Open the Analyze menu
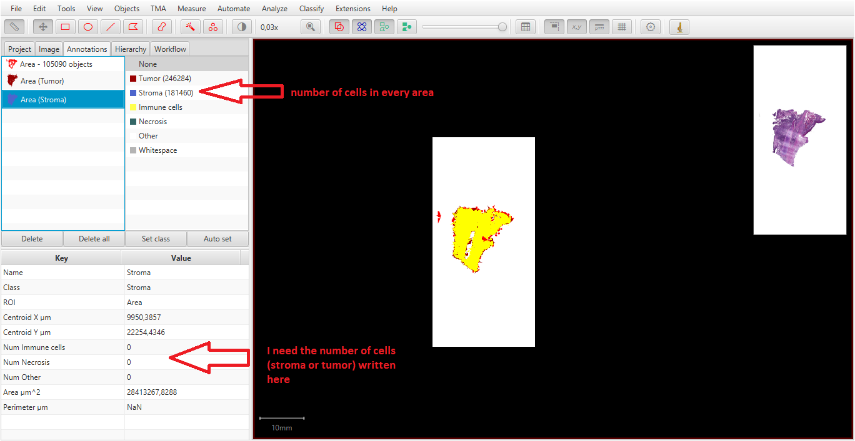Image resolution: width=855 pixels, height=441 pixels. (274, 9)
